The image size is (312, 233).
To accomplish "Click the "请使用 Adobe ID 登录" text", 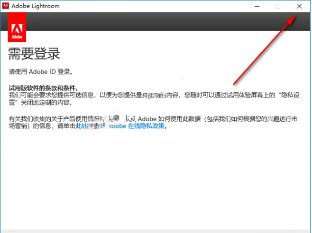I will (41, 72).
